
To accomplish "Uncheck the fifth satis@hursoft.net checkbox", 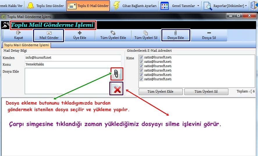I will coord(141,75).
